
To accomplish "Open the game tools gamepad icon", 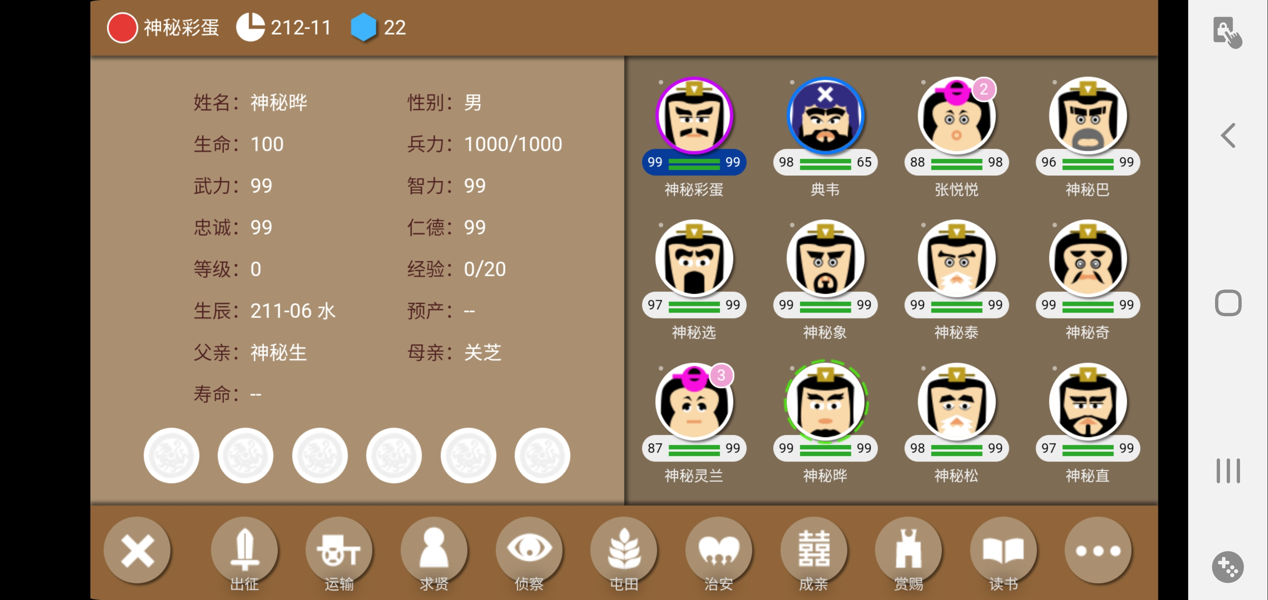I will [1228, 567].
